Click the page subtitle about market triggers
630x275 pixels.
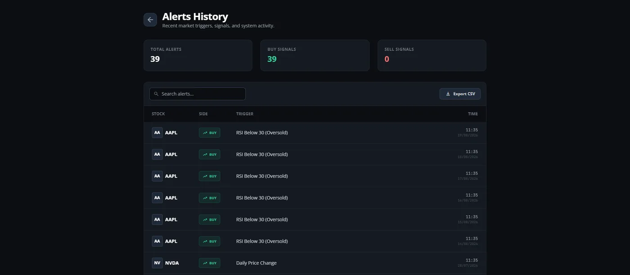pos(218,26)
